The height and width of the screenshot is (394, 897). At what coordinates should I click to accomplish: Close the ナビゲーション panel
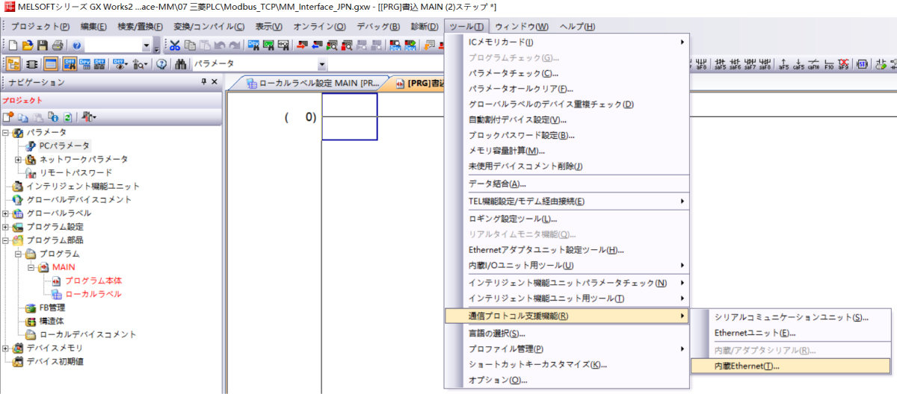[215, 82]
